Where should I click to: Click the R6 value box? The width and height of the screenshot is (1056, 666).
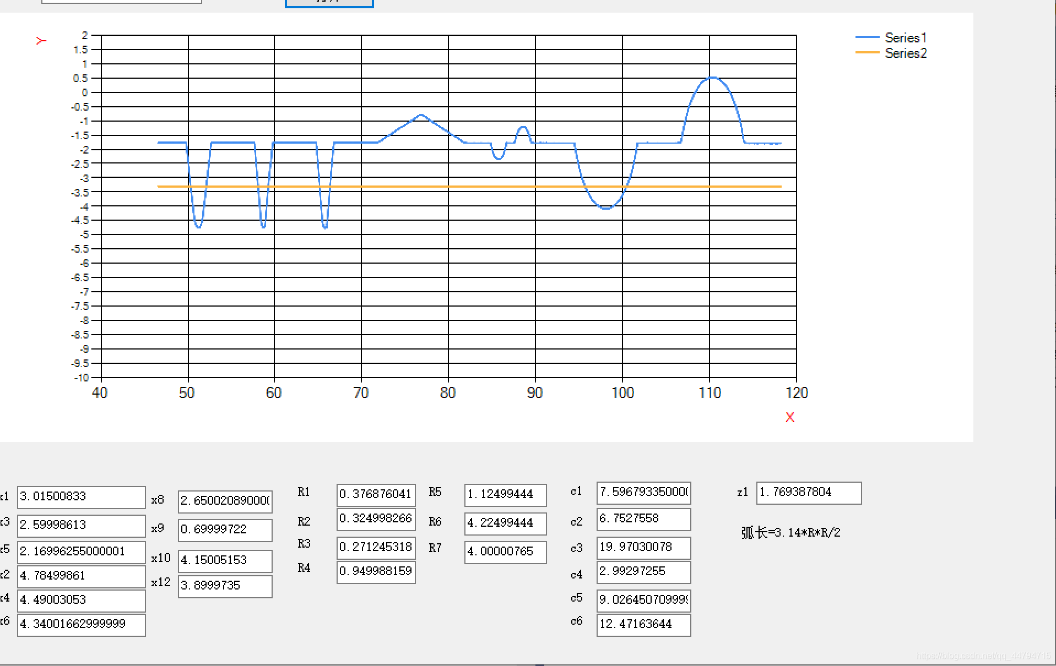(506, 523)
